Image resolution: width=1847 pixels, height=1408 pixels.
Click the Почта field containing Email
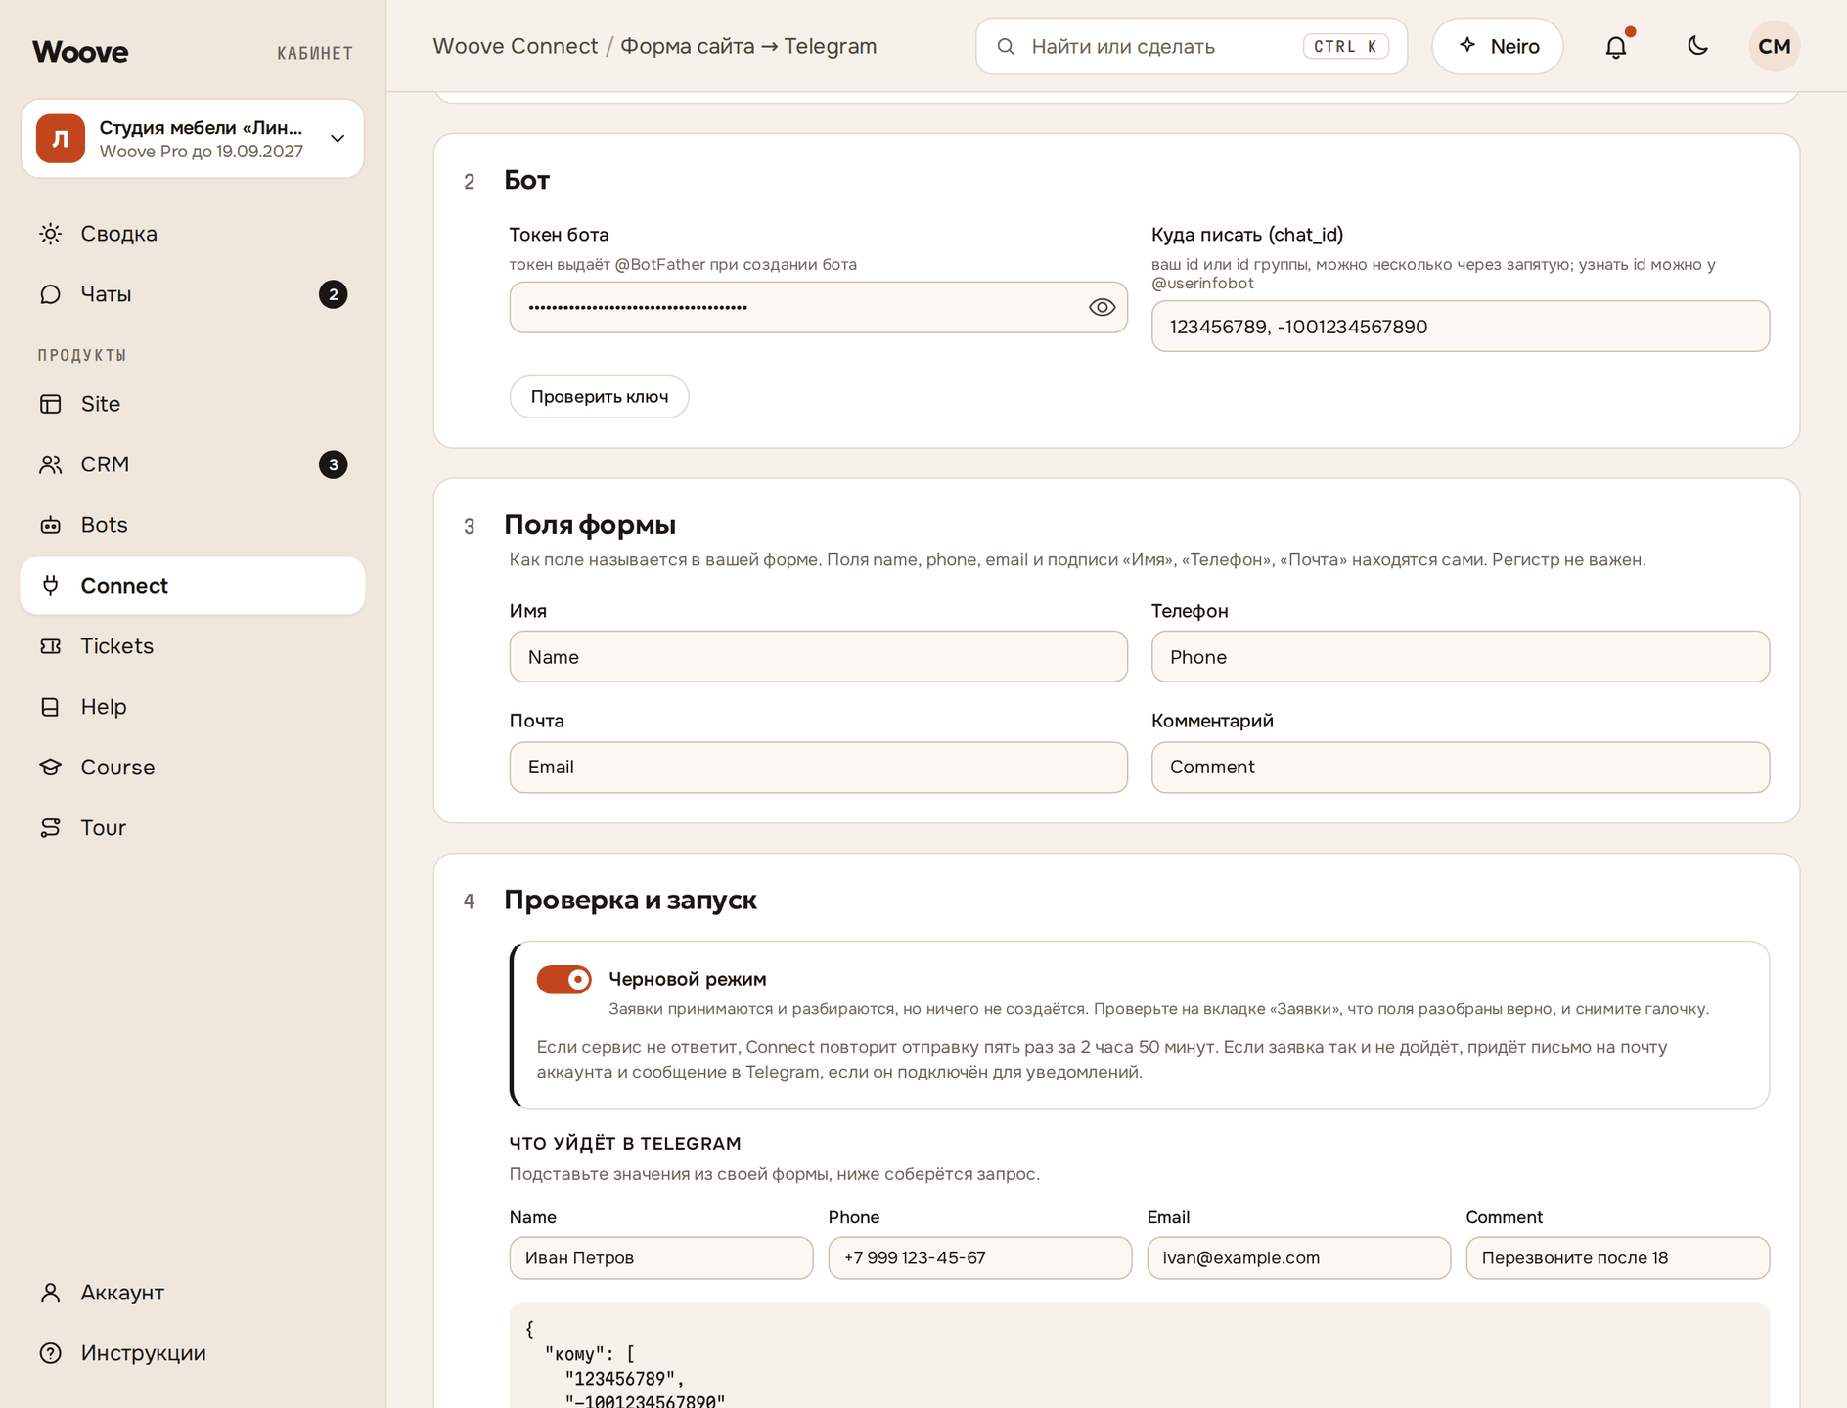point(819,768)
